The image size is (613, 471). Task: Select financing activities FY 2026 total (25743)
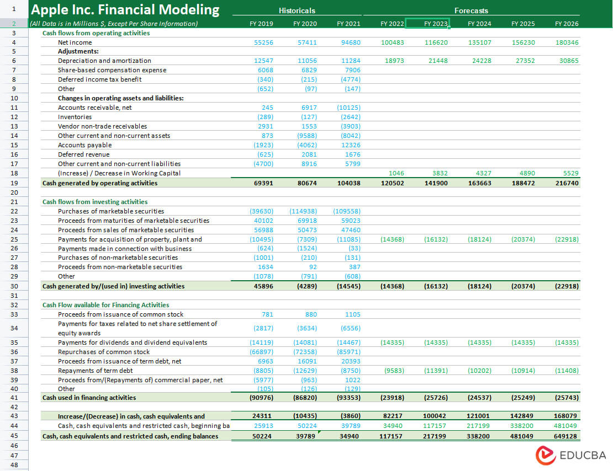coord(567,398)
